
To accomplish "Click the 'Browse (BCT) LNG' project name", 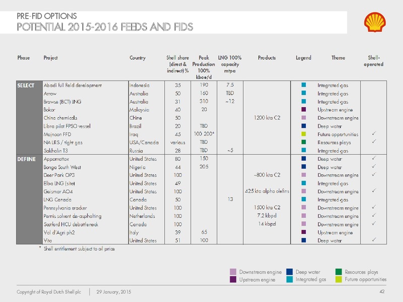I will tap(62, 102).
